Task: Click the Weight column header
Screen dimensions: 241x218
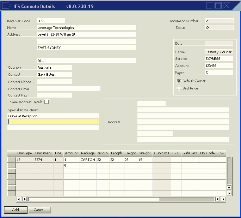Action: [x=145, y=153]
